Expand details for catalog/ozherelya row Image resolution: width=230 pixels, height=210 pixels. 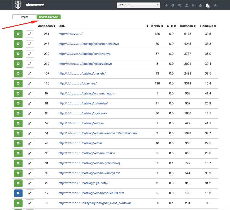pos(30,104)
